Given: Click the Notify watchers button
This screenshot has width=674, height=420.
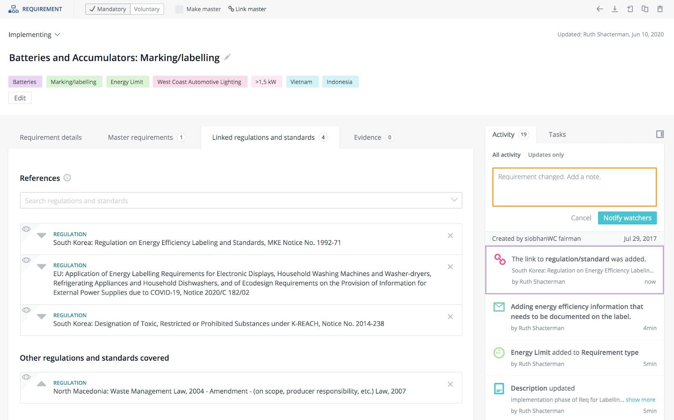Looking at the screenshot, I should pyautogui.click(x=627, y=218).
